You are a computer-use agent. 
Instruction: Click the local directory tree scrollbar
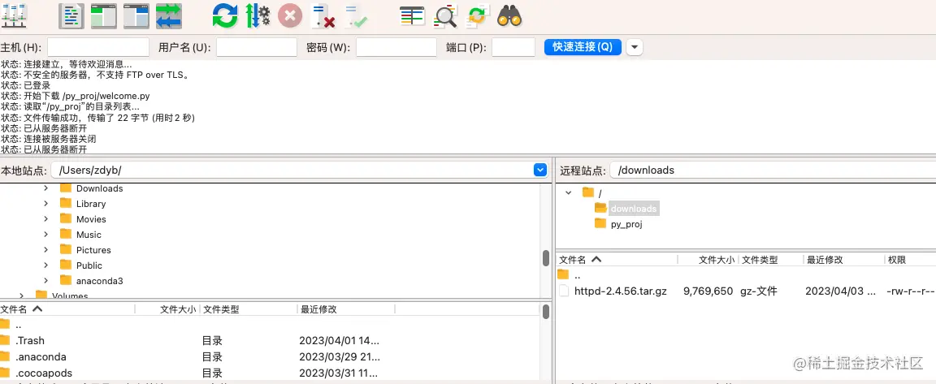(x=546, y=258)
